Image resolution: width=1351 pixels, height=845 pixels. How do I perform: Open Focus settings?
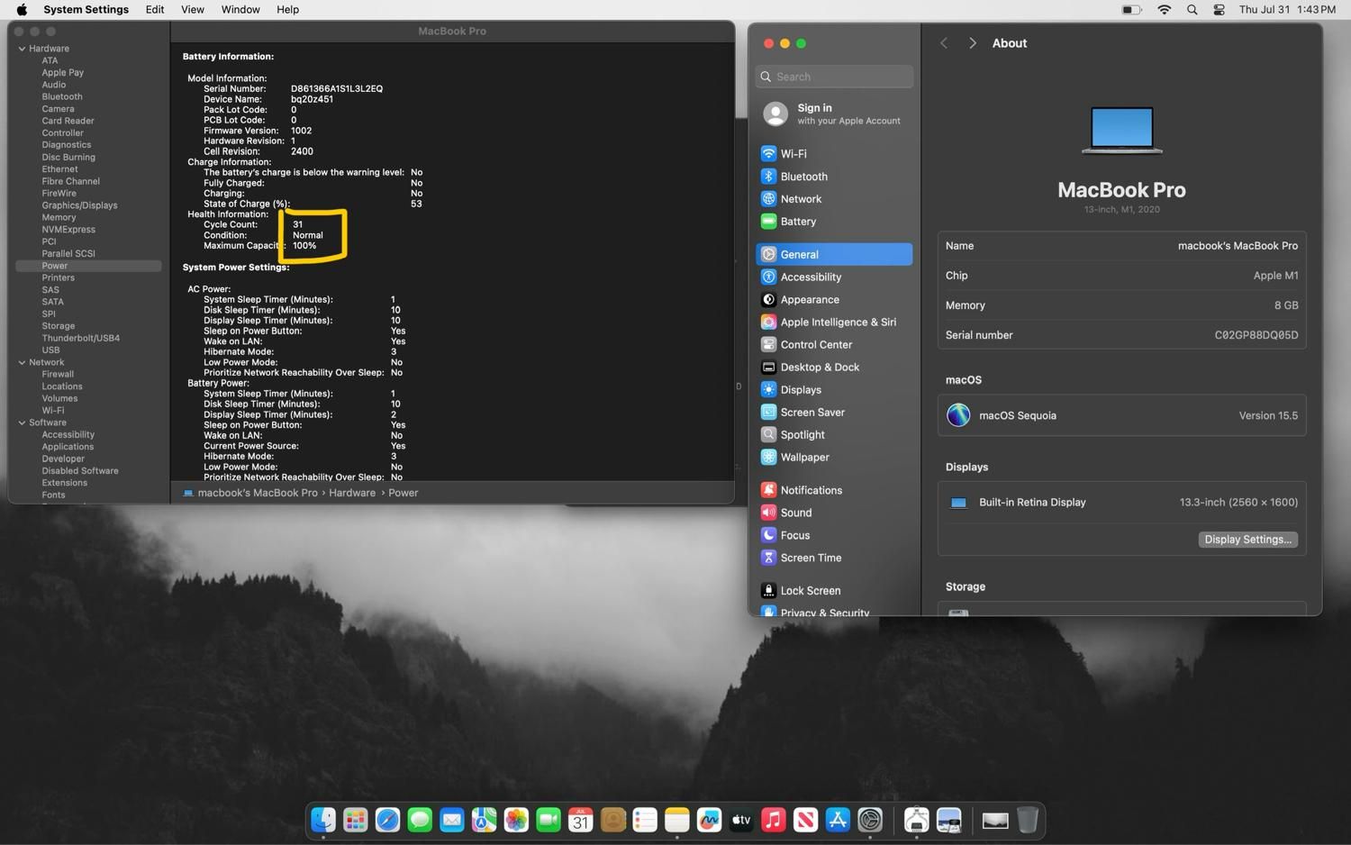(x=834, y=536)
